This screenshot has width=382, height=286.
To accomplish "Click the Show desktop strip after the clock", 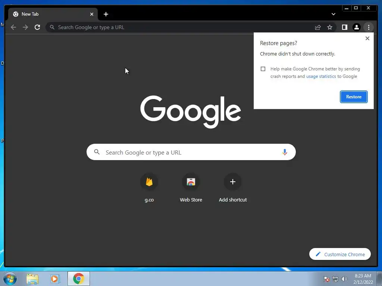I will 379,279.
